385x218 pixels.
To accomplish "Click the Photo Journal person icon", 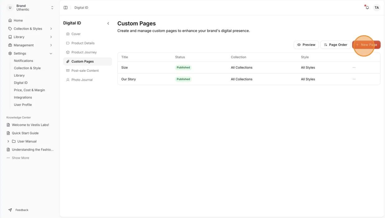I will [x=68, y=80].
